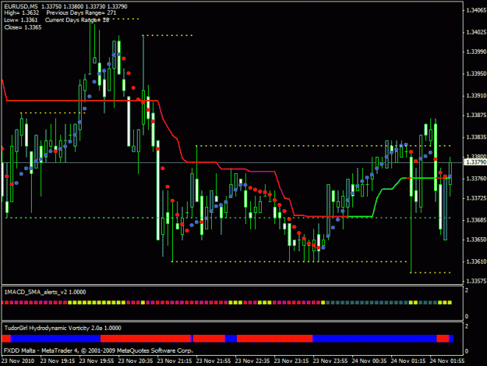Click the EURUSD,M5 symbol title text
Screen dimensions: 487x366
[21, 6]
